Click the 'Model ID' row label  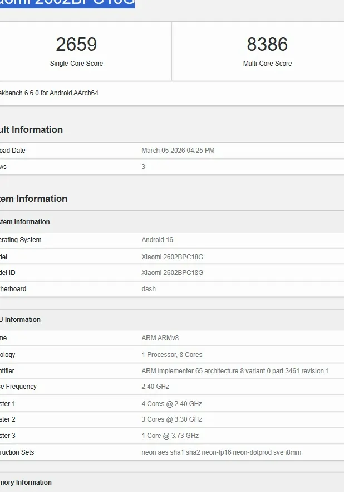(7, 273)
